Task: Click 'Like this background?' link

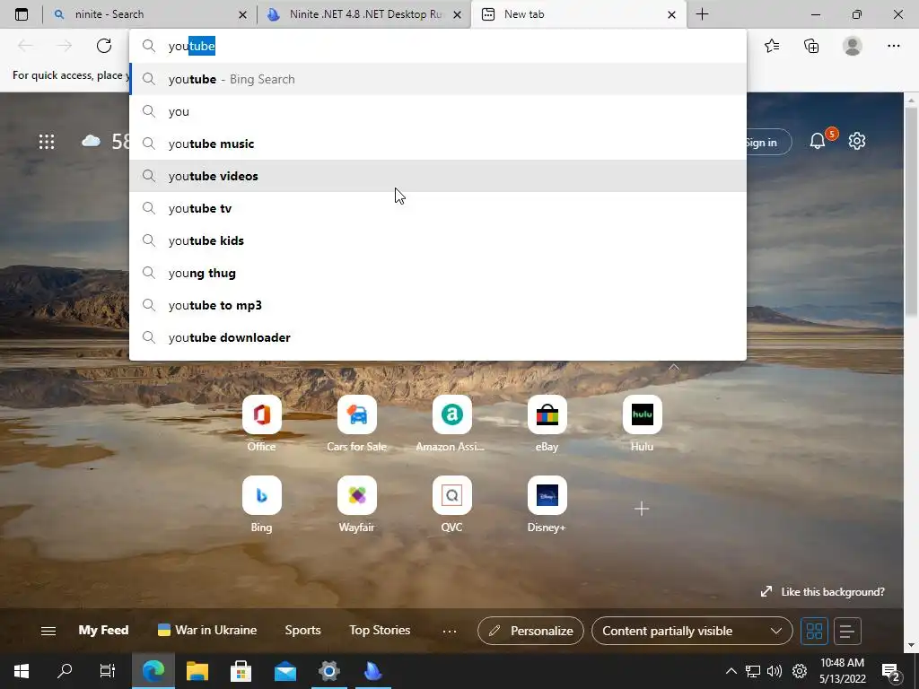Action: [x=822, y=592]
